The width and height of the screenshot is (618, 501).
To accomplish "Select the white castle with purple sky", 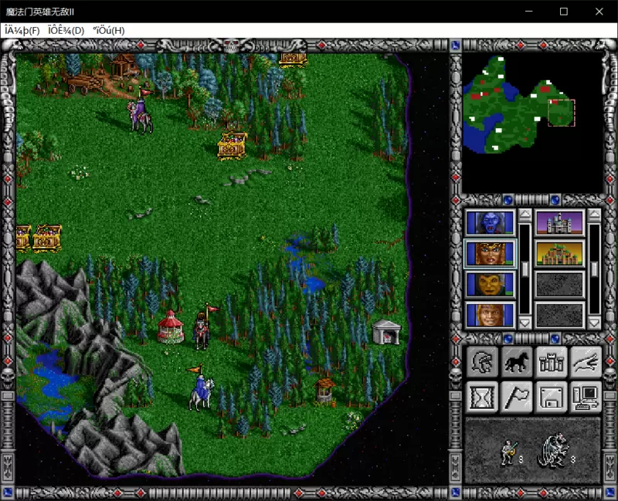I will (559, 223).
